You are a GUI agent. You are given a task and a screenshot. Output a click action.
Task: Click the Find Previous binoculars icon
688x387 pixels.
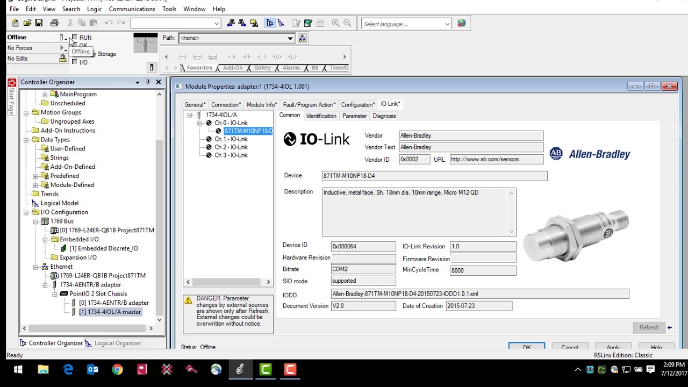tap(231, 23)
